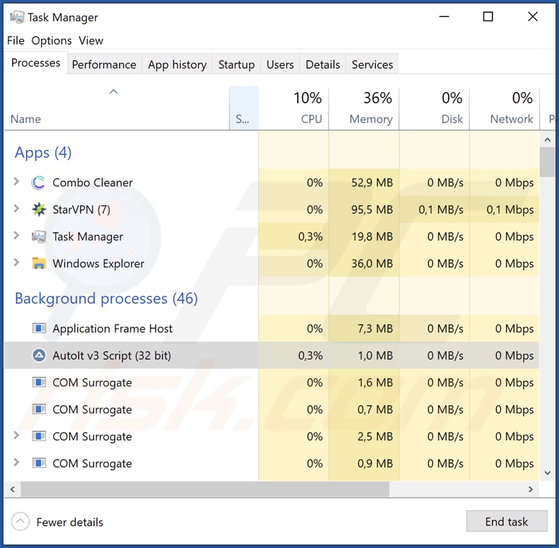The height and width of the screenshot is (548, 559).
Task: Switch to the Services tab
Action: [372, 64]
